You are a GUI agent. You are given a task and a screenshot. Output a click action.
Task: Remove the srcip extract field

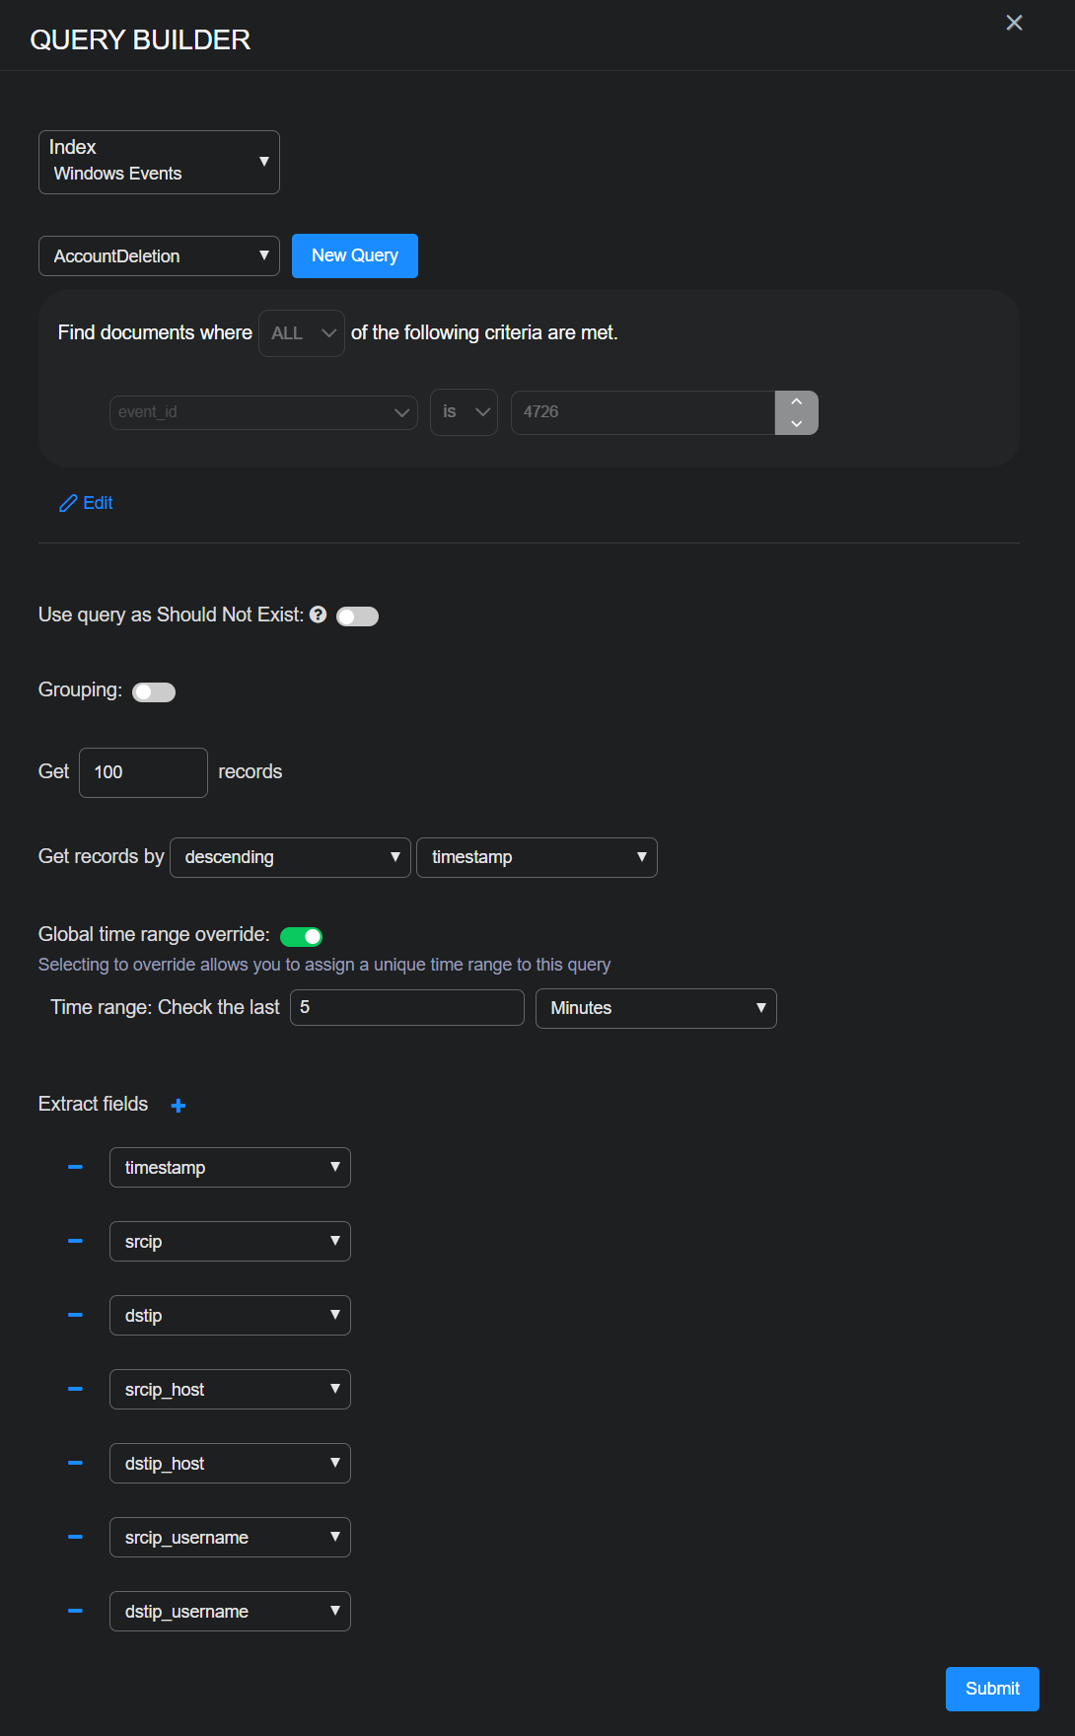[x=75, y=1241]
